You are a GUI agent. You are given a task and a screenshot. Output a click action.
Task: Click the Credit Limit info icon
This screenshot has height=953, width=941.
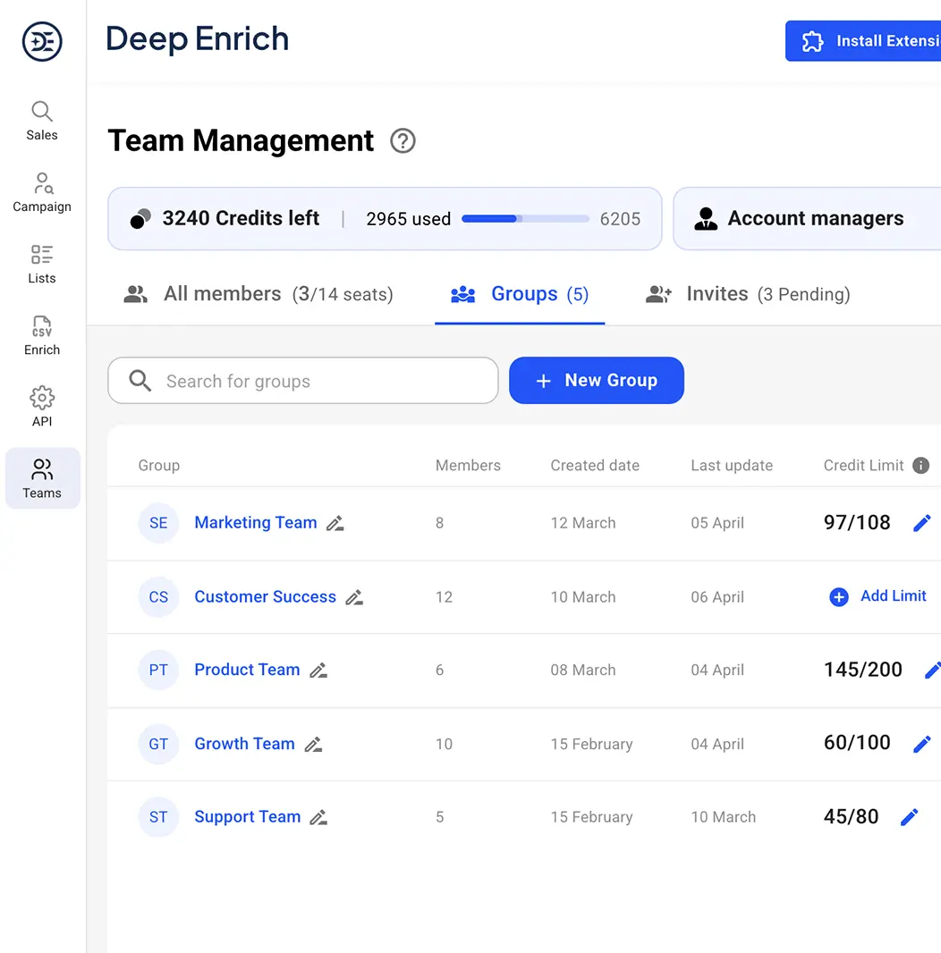click(921, 466)
